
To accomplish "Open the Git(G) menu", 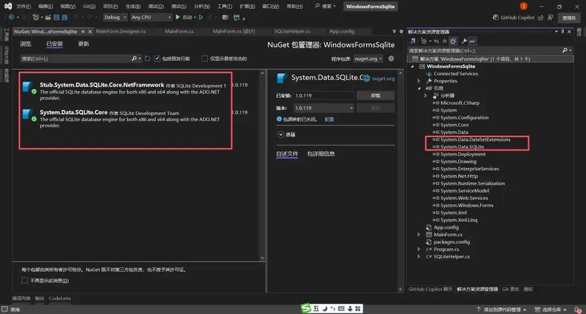I will pyautogui.click(x=89, y=6).
